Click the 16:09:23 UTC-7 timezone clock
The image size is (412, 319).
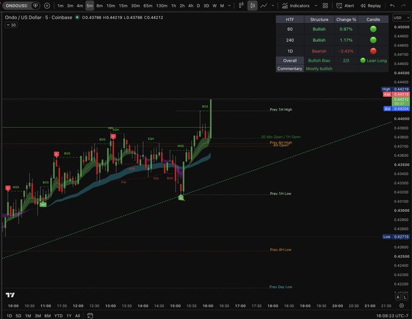392,315
